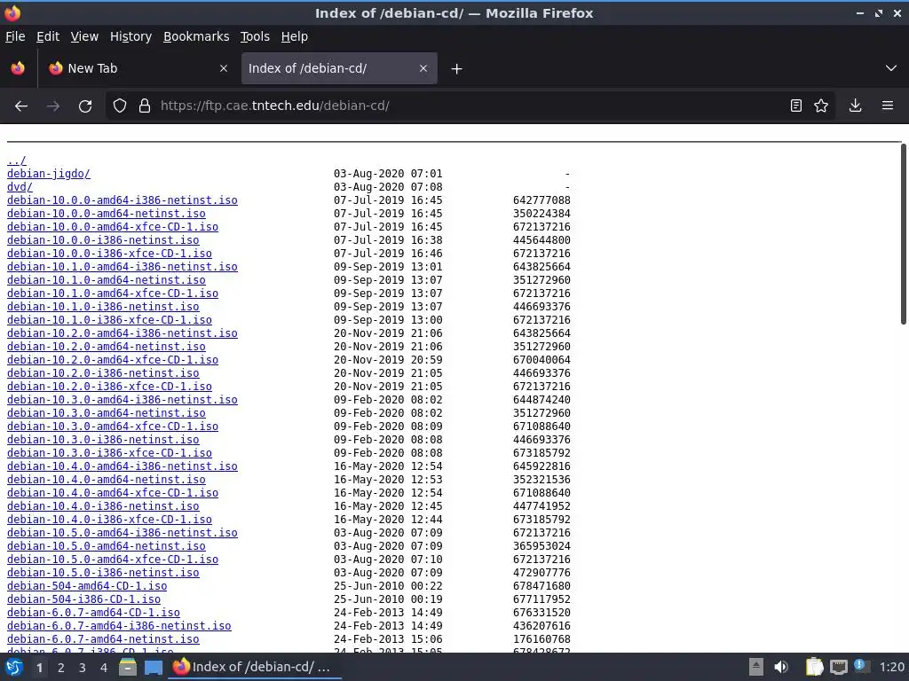Open debian-10.1.0-i386-xfce-CD-1.iso link
This screenshot has width=909, height=681.
coord(109,320)
